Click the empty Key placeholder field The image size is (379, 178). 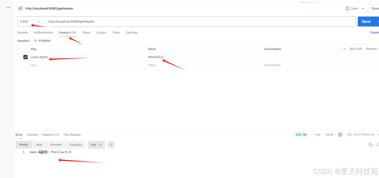[x=87, y=65]
